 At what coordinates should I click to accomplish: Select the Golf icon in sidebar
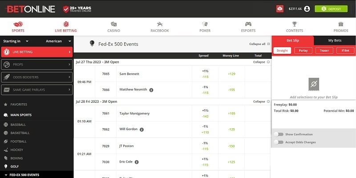(x=6, y=166)
